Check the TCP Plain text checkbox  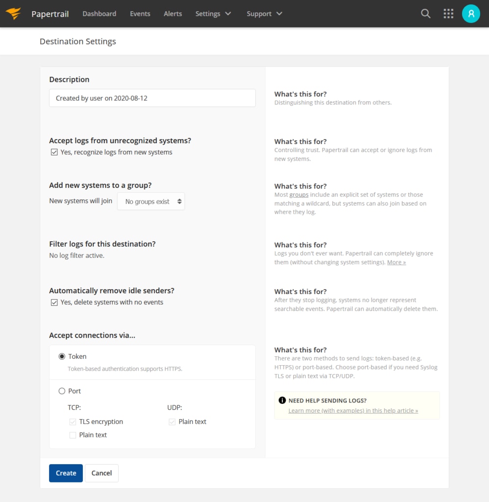73,435
